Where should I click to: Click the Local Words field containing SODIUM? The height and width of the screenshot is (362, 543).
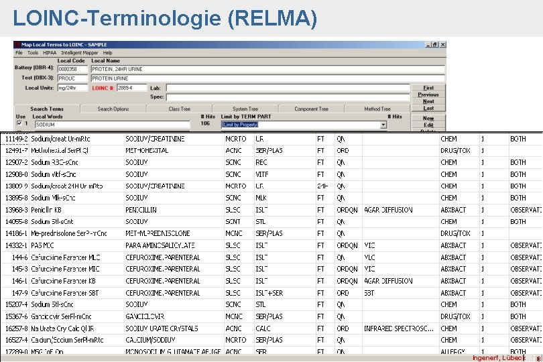113,125
